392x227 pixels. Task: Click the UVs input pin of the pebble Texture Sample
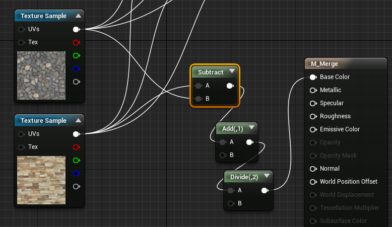click(x=21, y=30)
